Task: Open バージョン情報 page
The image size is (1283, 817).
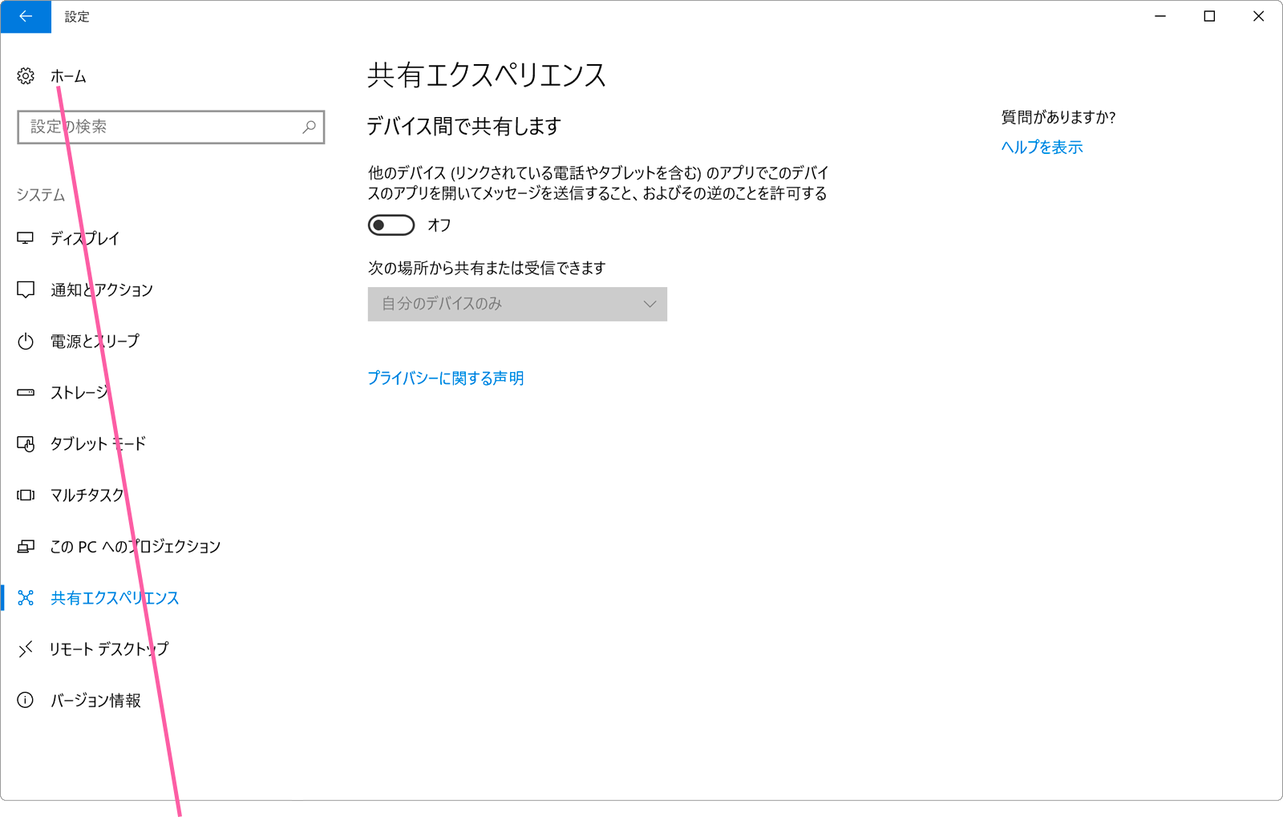Action: coord(95,701)
